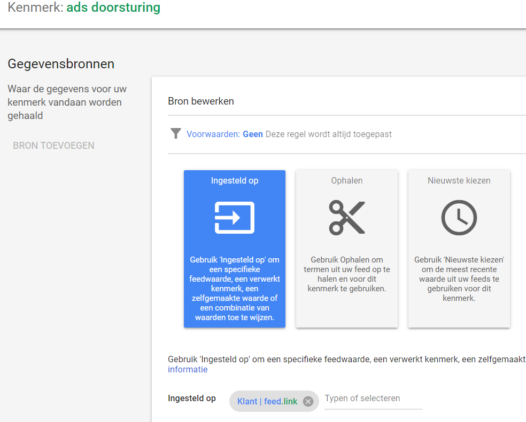The height and width of the screenshot is (422, 526).
Task: Follow the 'informatie' link below the cards
Action: [x=188, y=370]
